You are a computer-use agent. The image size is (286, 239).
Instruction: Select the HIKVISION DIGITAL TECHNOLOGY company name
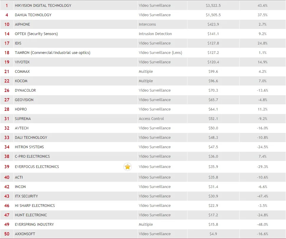coord(43,6)
